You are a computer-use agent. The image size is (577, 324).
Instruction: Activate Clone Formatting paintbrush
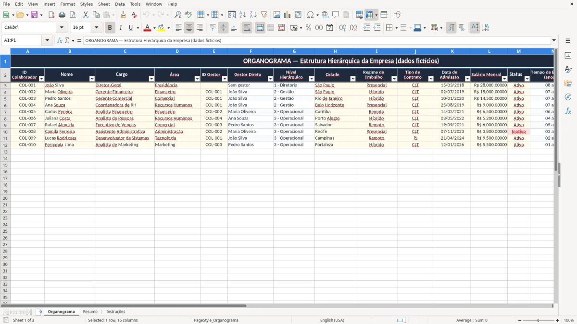click(124, 15)
